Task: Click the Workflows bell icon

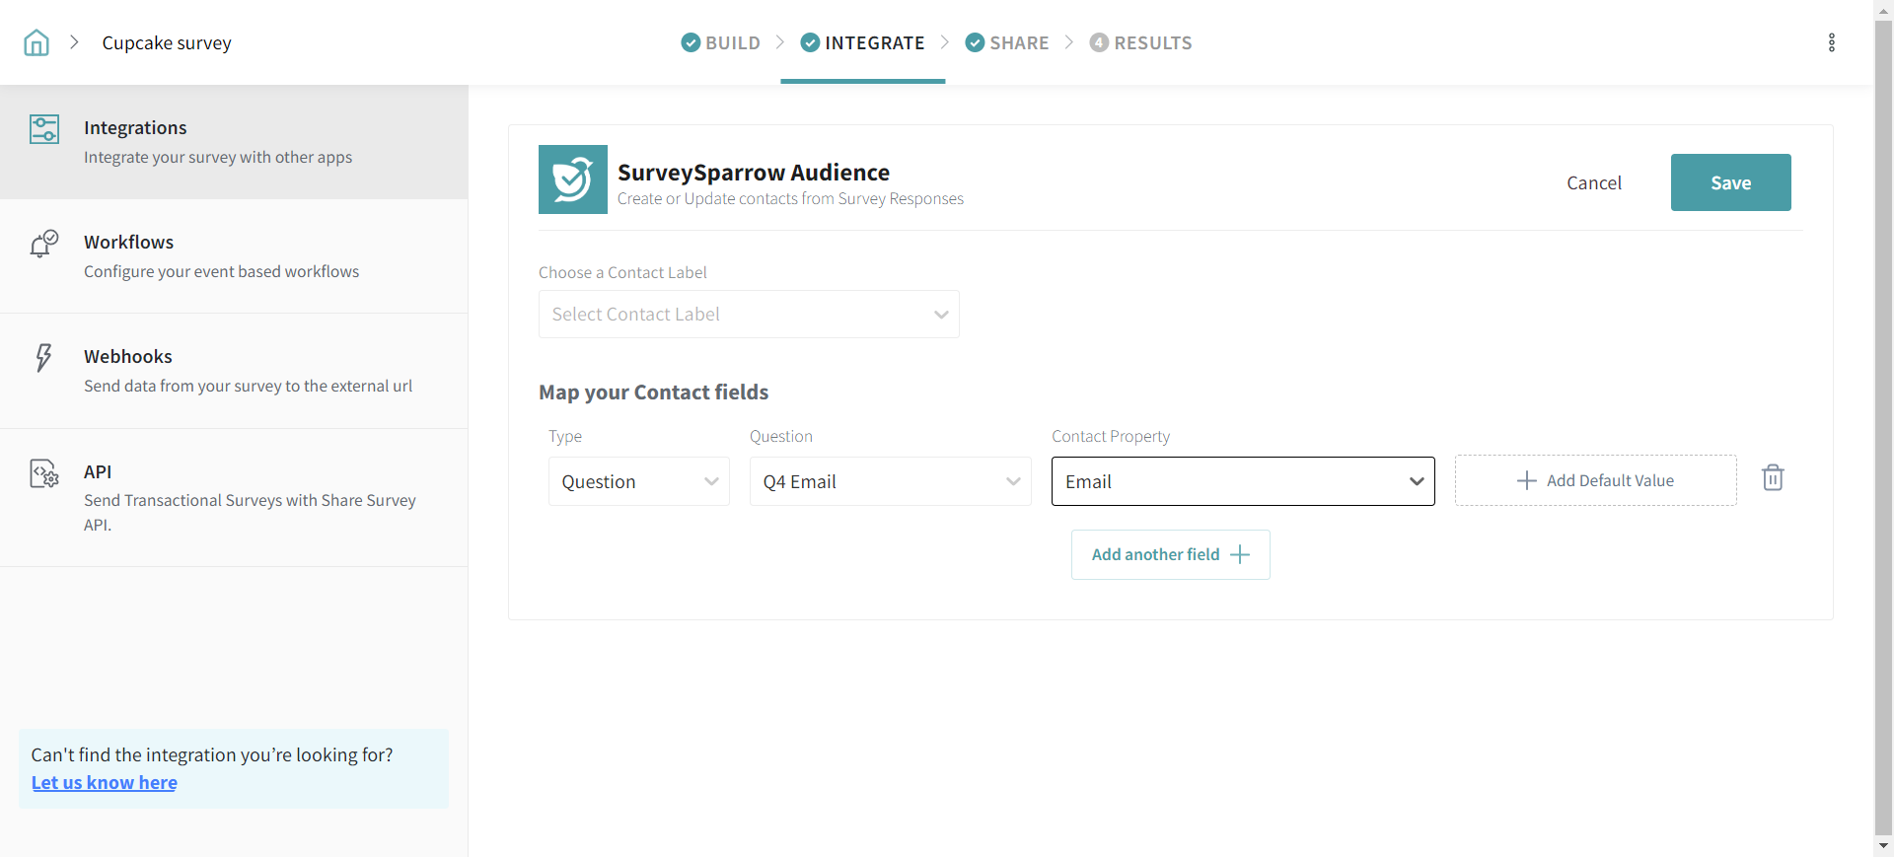Action: (44, 244)
